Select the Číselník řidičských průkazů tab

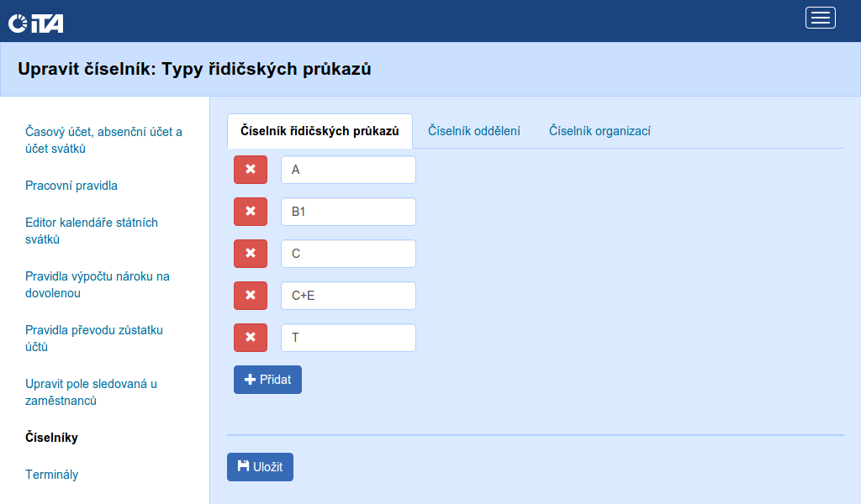pyautogui.click(x=320, y=131)
